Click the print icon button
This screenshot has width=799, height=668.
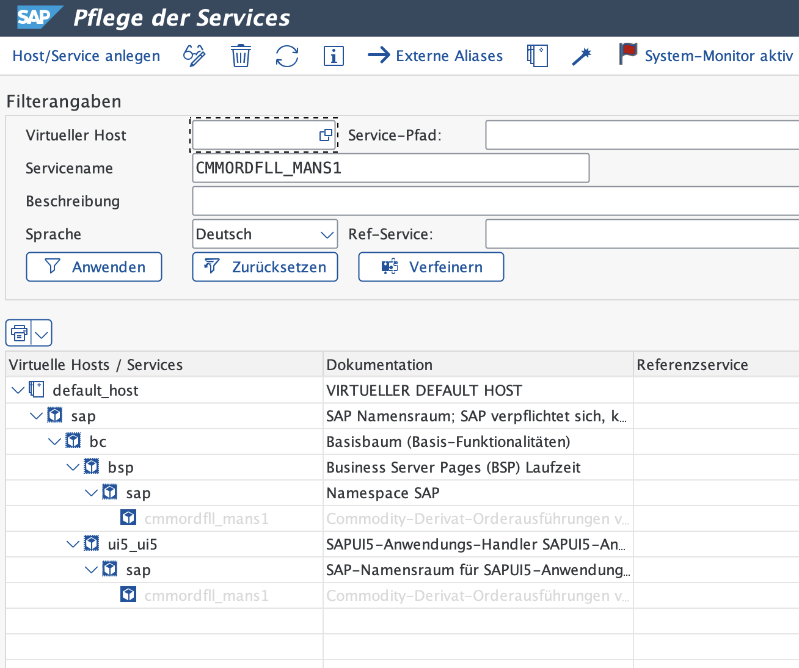19,333
